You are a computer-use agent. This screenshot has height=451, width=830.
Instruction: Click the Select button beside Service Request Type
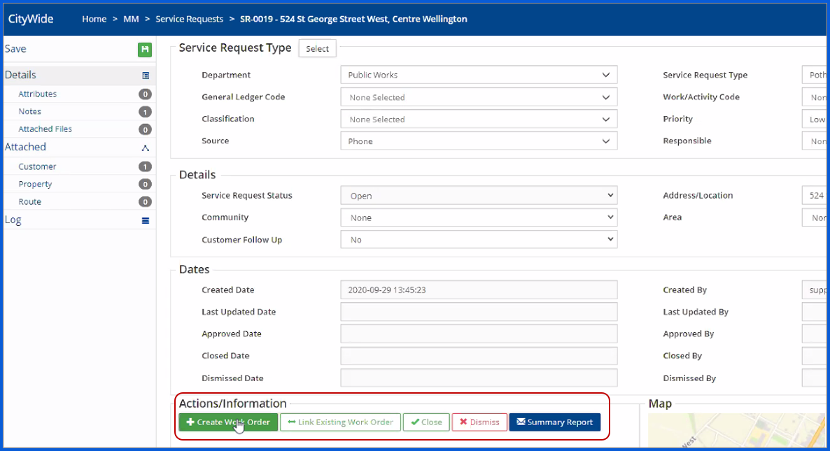317,49
